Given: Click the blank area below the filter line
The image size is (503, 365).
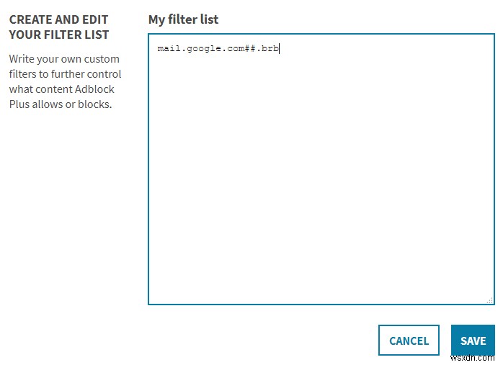Looking at the screenshot, I should tap(321, 180).
